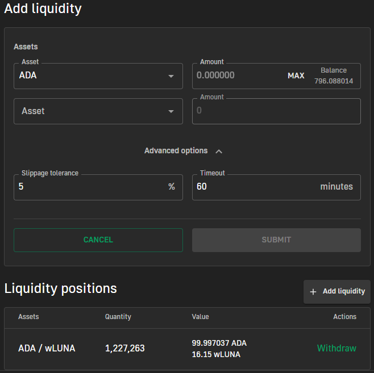
Task: Edit the Timeout minutes field
Action: 276,187
